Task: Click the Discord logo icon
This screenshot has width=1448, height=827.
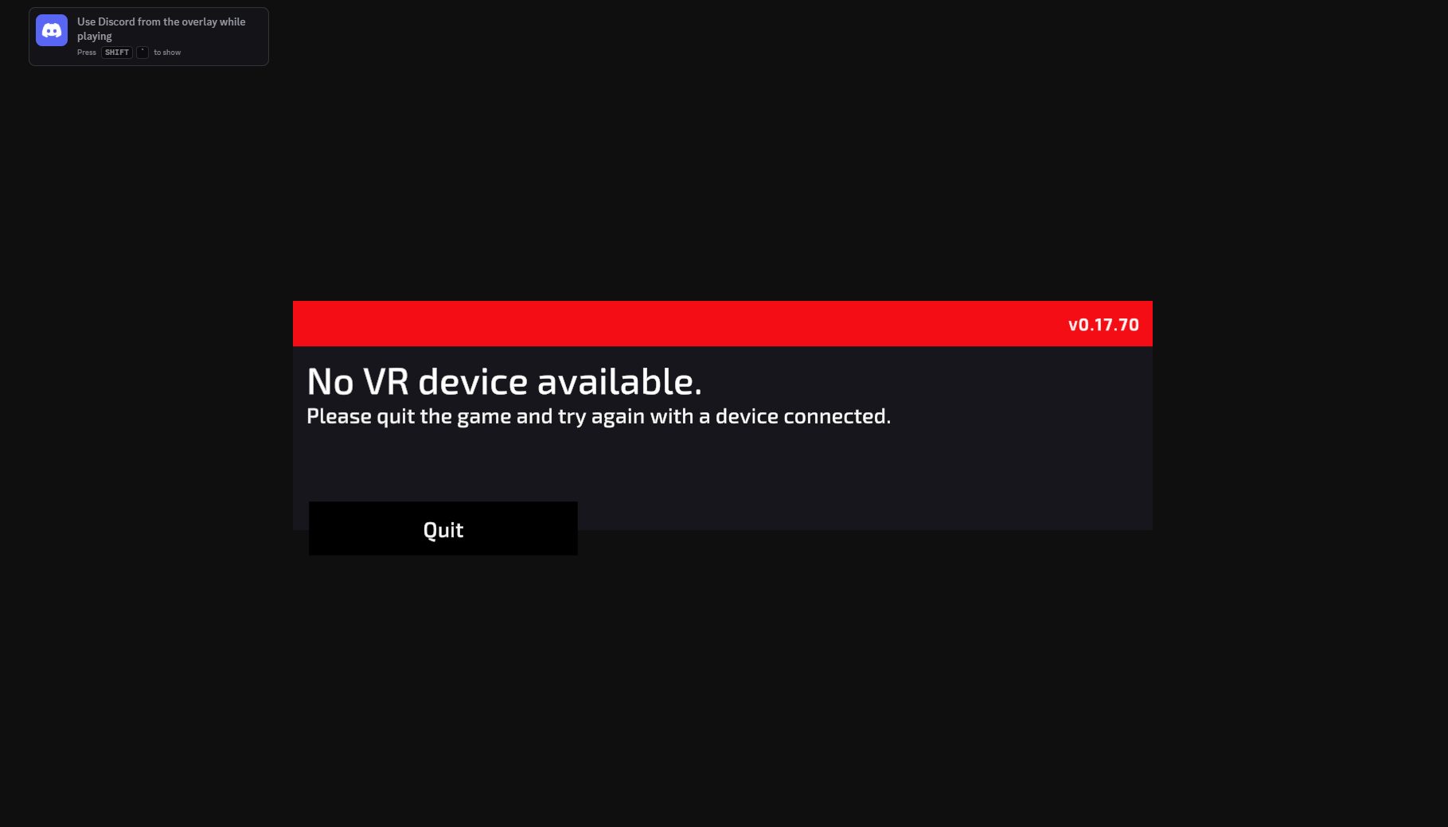Action: coord(52,30)
